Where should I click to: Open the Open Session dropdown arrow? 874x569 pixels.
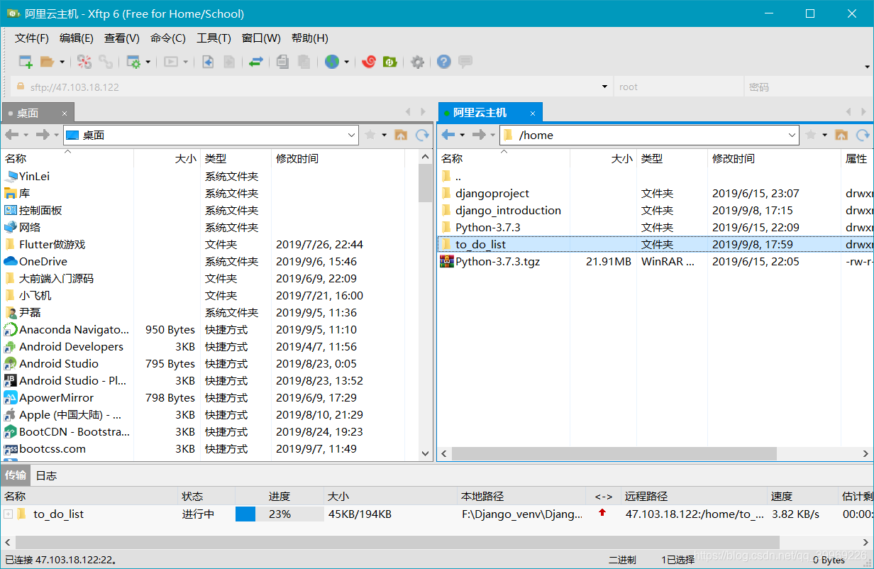point(62,62)
